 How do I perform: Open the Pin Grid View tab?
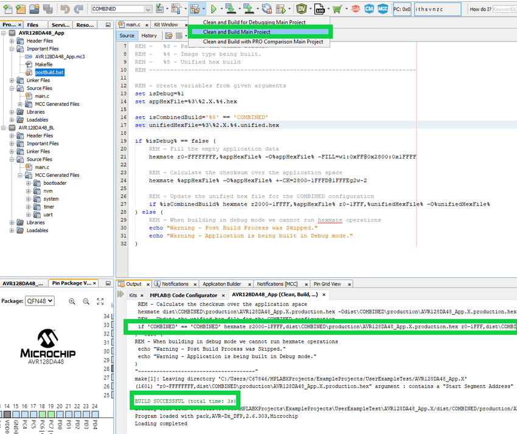click(x=327, y=284)
